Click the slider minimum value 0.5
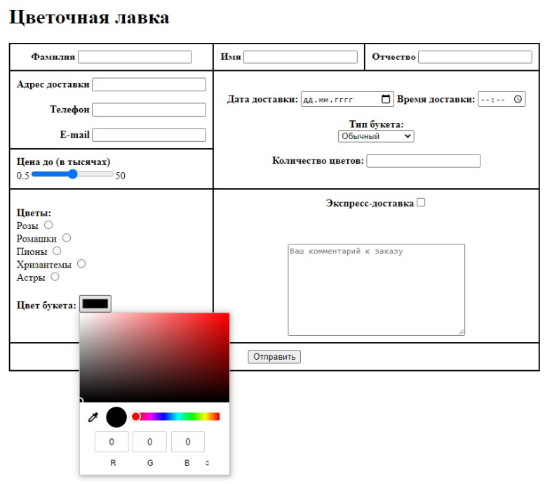Image resolution: width=552 pixels, height=484 pixels. click(x=23, y=176)
